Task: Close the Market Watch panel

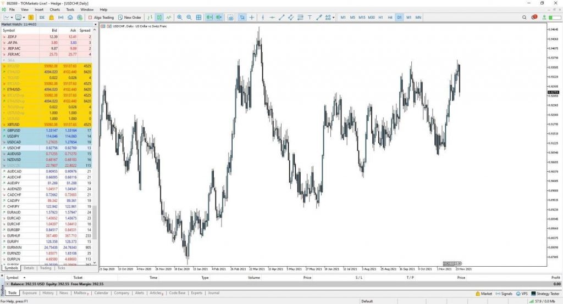Action: [95, 24]
